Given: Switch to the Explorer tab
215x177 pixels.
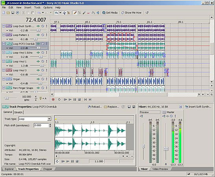Looking at the screenshot, I should tap(9, 169).
